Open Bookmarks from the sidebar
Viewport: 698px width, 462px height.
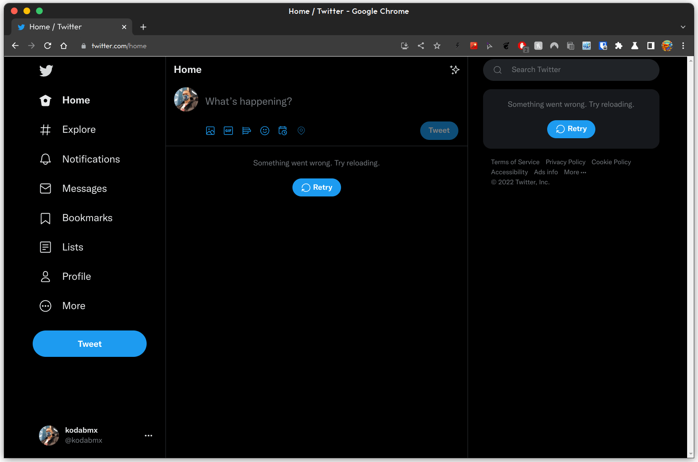[76, 218]
